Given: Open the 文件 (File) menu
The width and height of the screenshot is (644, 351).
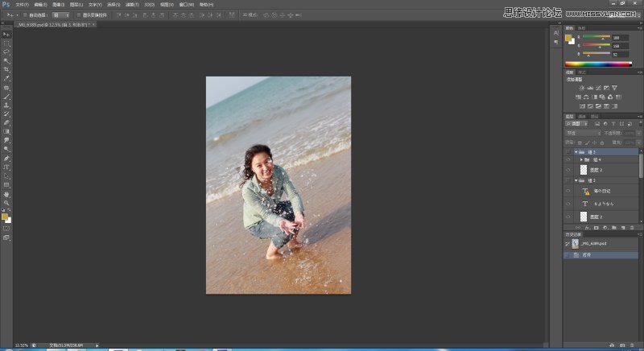Looking at the screenshot, I should pos(22,4).
